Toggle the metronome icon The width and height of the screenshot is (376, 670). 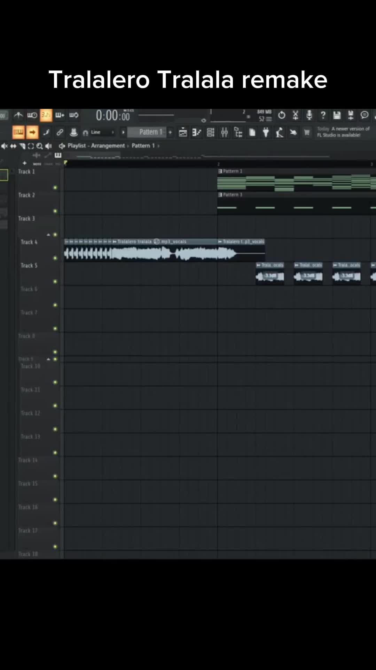coord(18,115)
